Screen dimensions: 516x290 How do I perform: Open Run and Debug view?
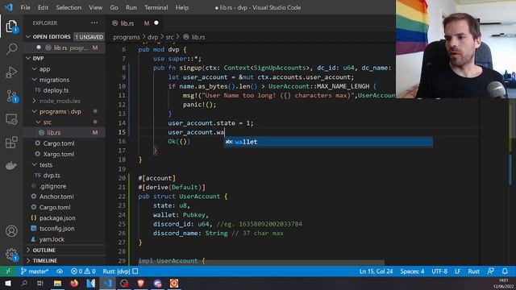click(x=11, y=72)
